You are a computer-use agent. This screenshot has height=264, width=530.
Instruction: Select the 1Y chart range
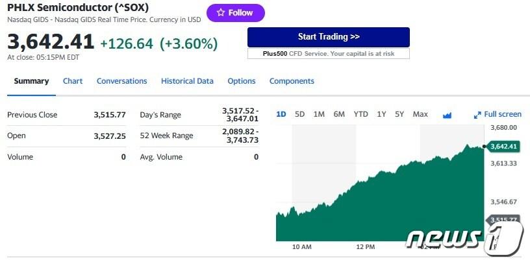[x=381, y=114]
